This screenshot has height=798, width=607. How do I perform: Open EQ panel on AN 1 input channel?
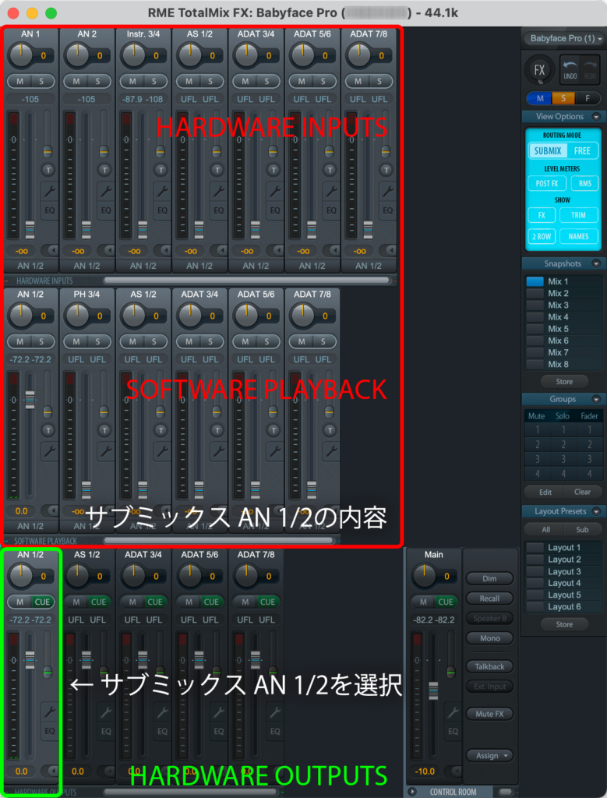(49, 210)
